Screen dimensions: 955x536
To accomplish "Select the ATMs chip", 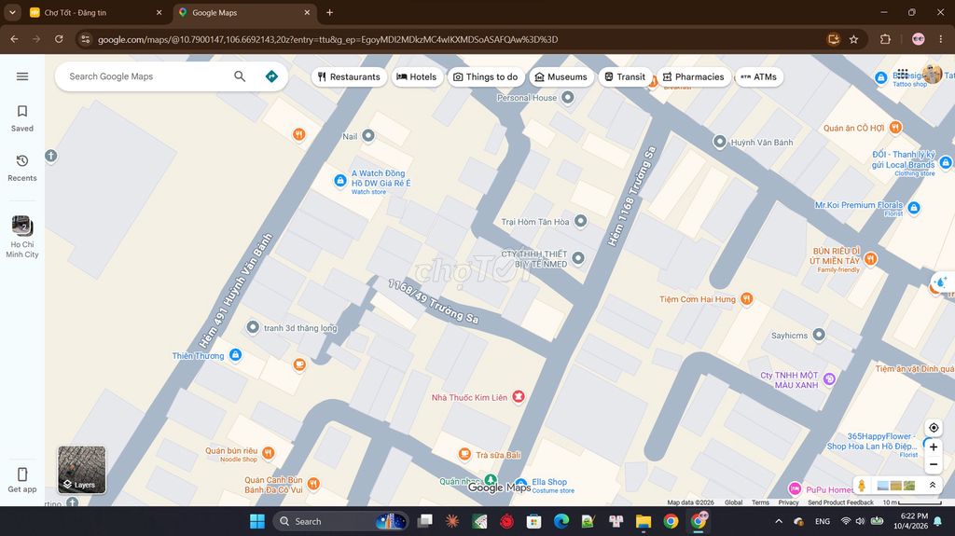I will 759,76.
